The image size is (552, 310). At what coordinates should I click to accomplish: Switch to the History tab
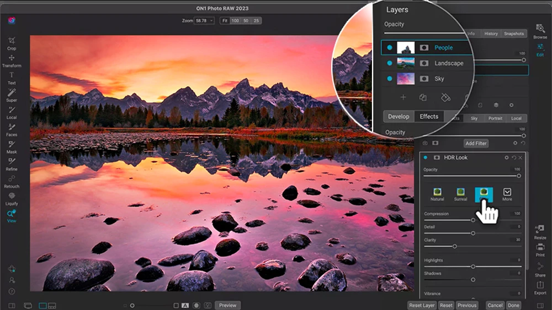pyautogui.click(x=491, y=34)
